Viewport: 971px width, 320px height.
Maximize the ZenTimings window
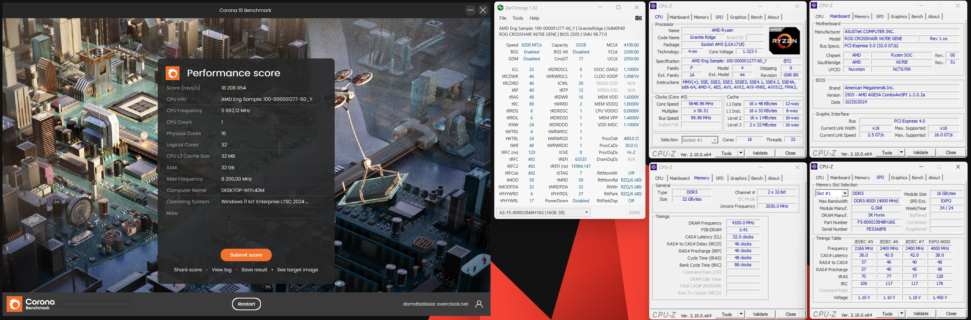pos(618,8)
